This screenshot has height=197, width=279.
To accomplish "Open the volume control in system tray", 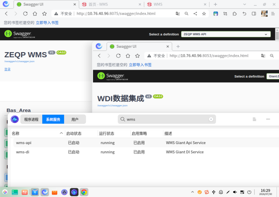I will pyautogui.click(x=235, y=192).
